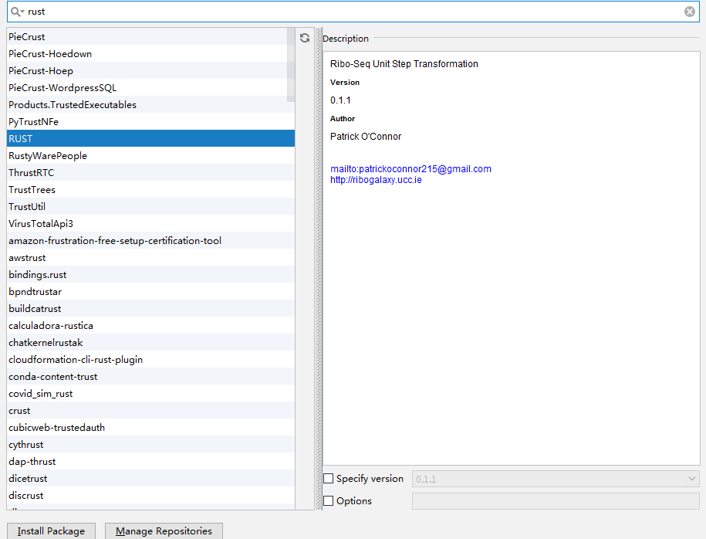This screenshot has width=706, height=539.
Task: Select the dicetrust package
Action: coord(150,478)
